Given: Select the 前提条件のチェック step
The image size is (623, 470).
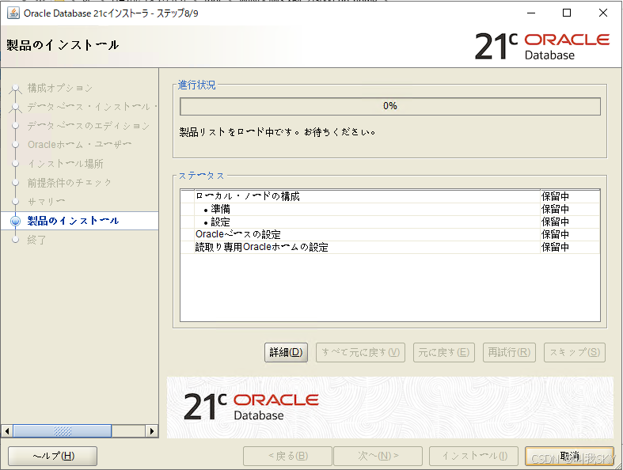Looking at the screenshot, I should [x=70, y=183].
